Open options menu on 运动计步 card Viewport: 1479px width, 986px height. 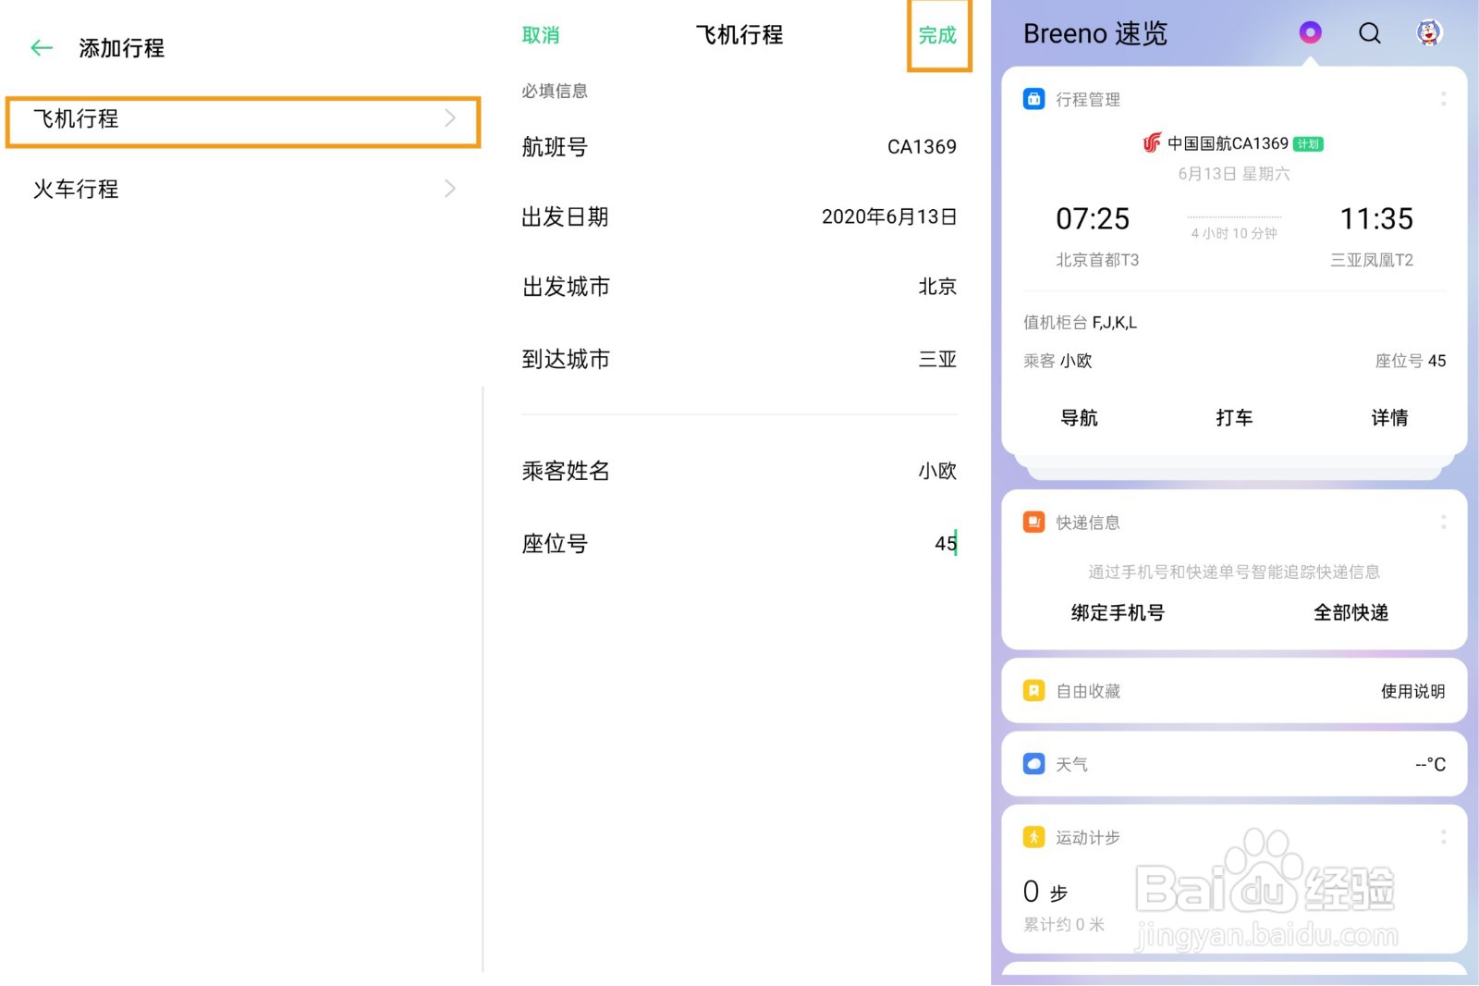[1443, 837]
